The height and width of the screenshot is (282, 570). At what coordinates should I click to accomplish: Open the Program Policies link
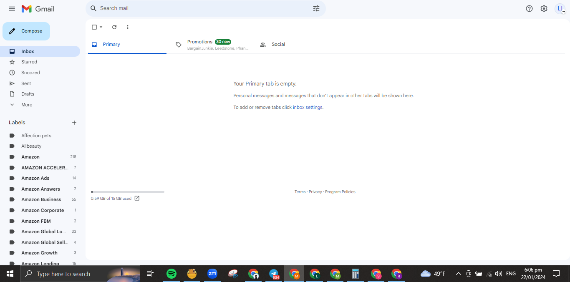tap(340, 192)
